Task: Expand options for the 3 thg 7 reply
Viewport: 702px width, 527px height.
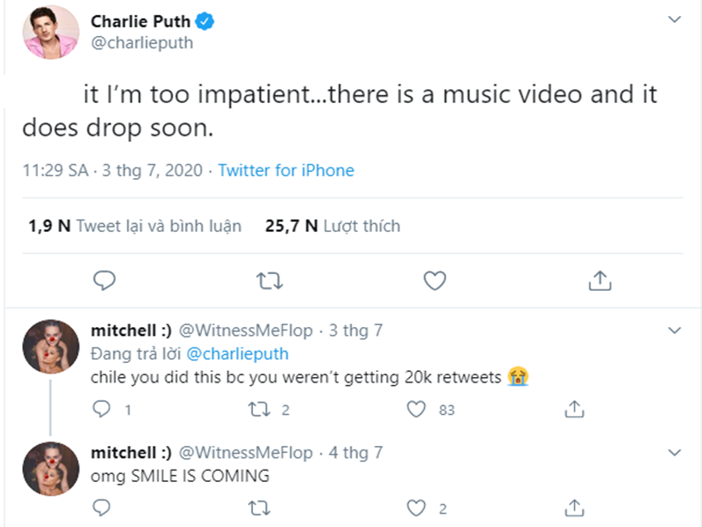Action: (675, 331)
